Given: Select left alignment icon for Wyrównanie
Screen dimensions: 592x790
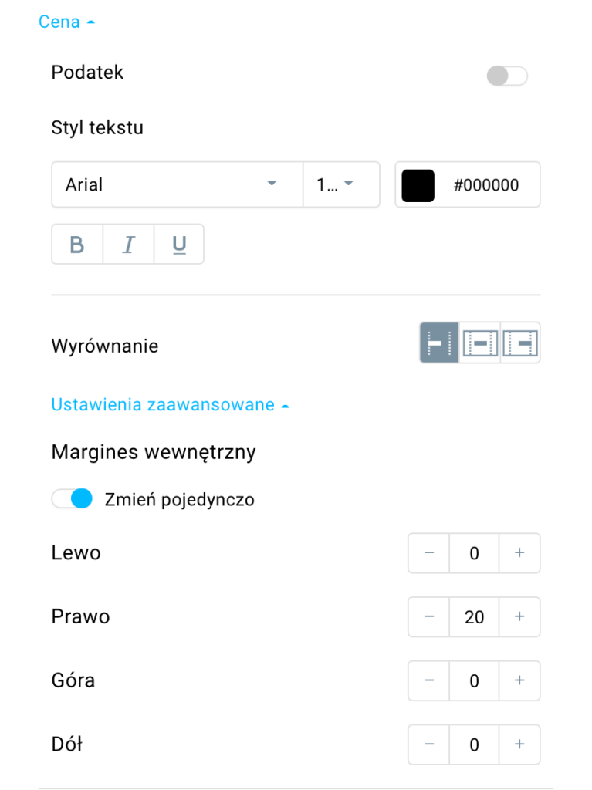Looking at the screenshot, I should 439,343.
